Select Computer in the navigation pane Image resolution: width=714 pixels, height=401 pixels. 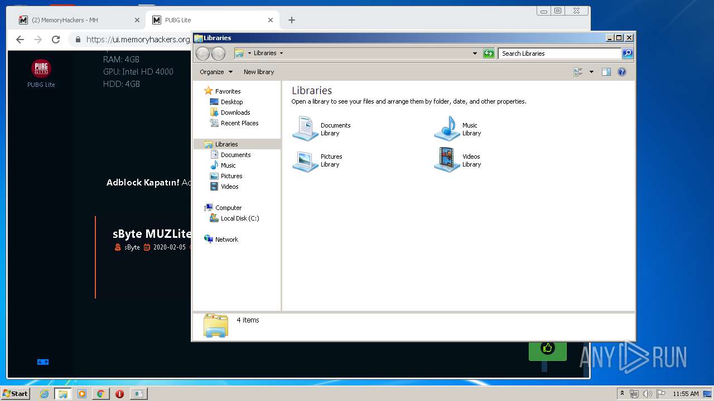tap(228, 208)
